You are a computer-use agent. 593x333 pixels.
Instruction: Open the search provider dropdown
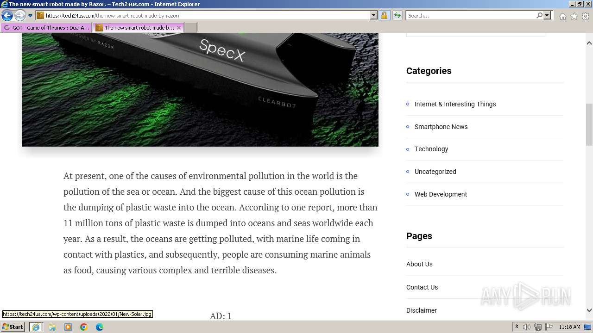(547, 15)
